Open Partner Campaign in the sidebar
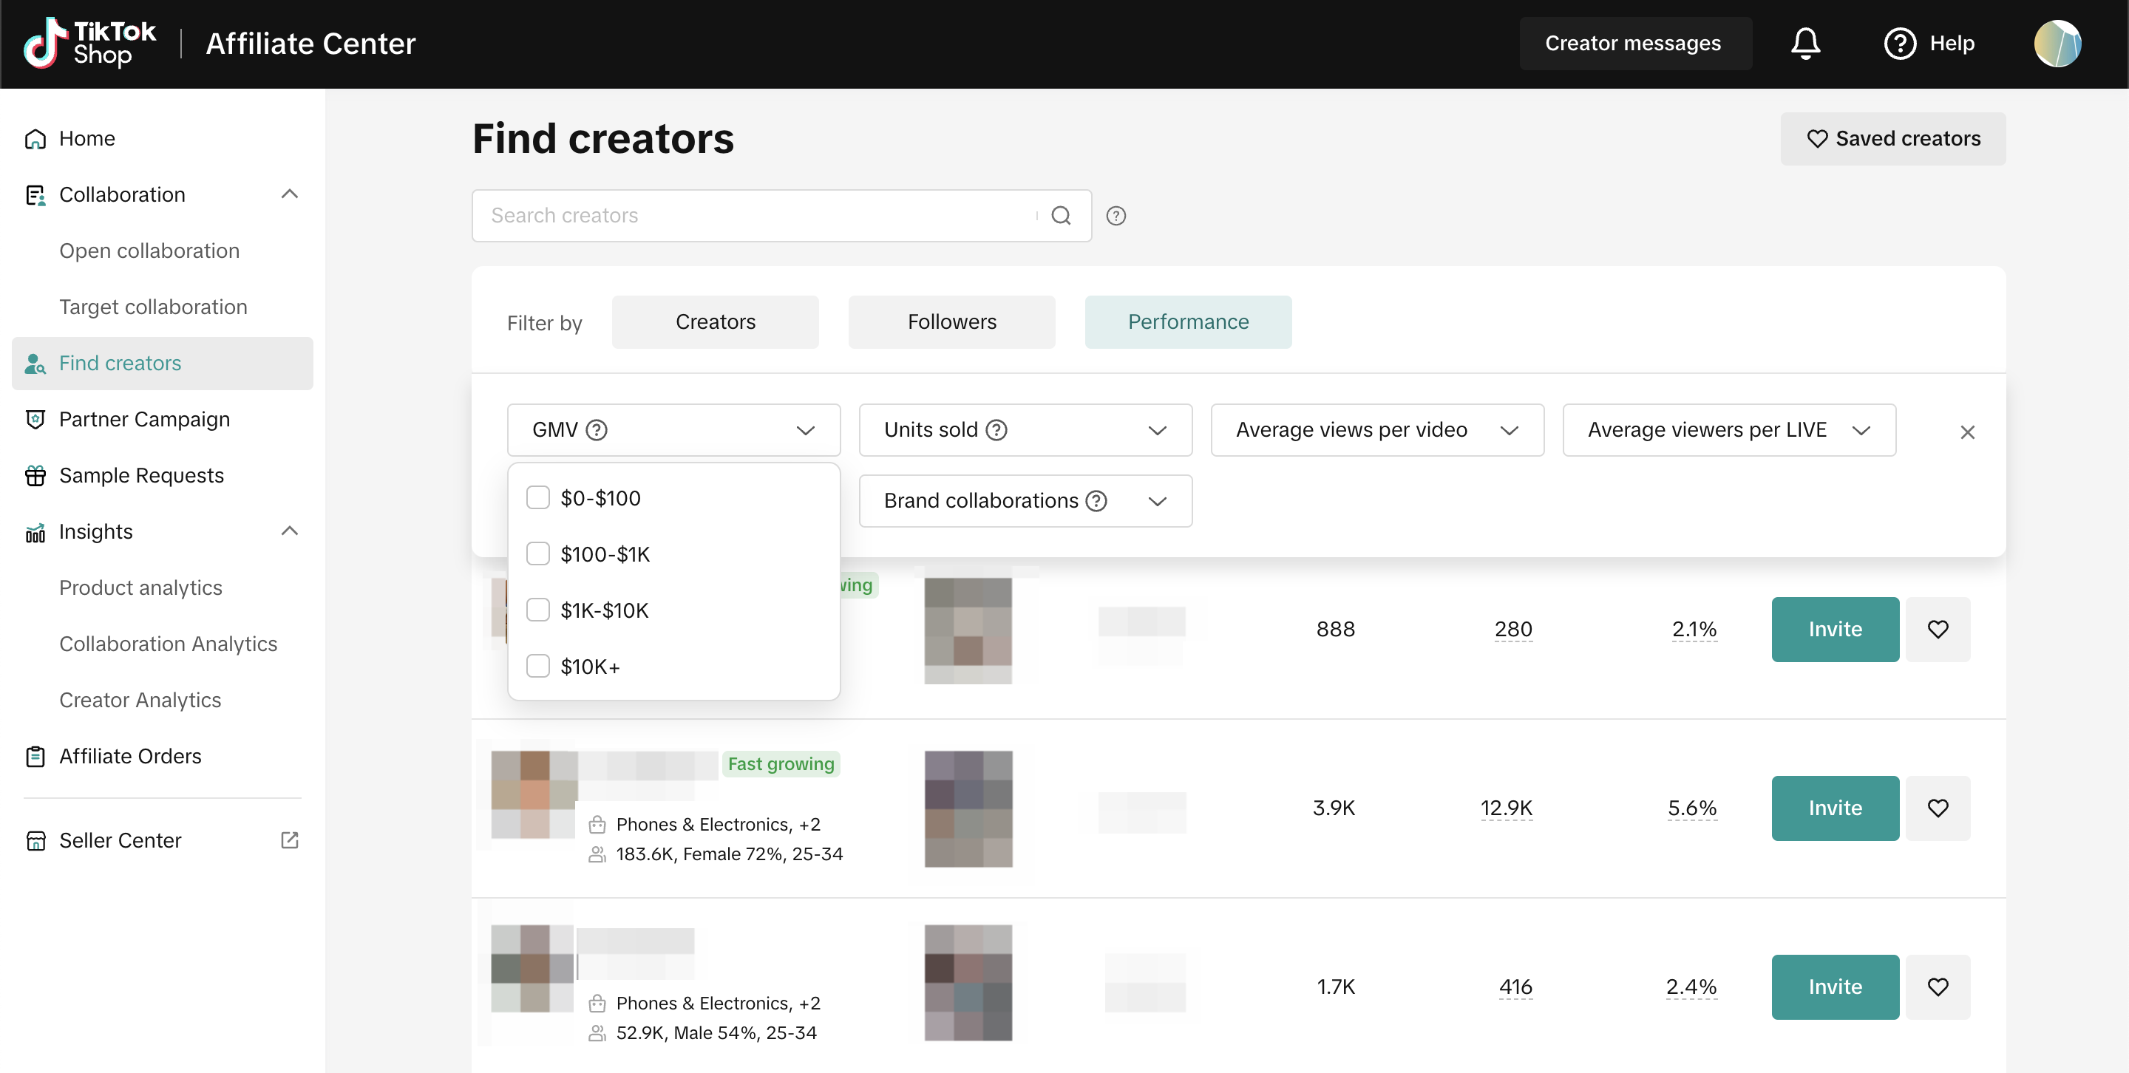The width and height of the screenshot is (2129, 1073). [145, 420]
